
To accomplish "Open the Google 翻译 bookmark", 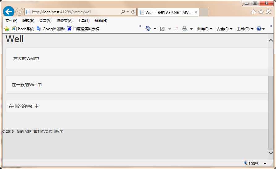I will (51, 29).
